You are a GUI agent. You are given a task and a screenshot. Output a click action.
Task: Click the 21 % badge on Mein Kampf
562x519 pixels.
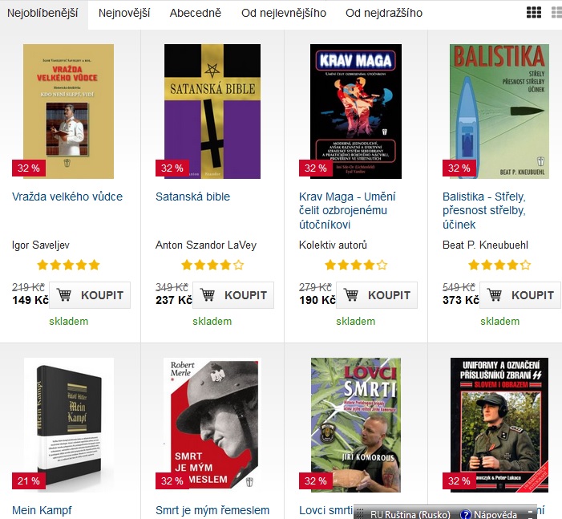[x=29, y=480]
